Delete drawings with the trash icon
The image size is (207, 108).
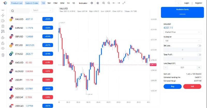(x=3, y=55)
